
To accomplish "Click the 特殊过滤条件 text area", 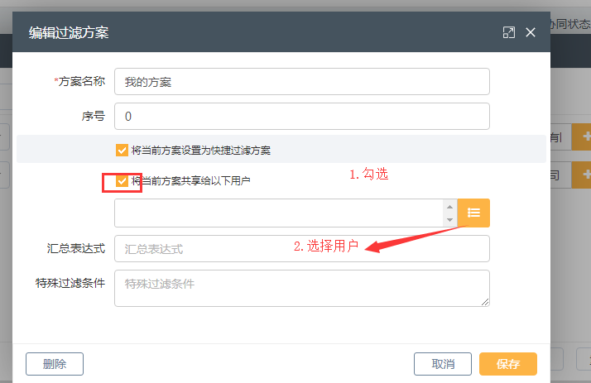I will (x=302, y=288).
